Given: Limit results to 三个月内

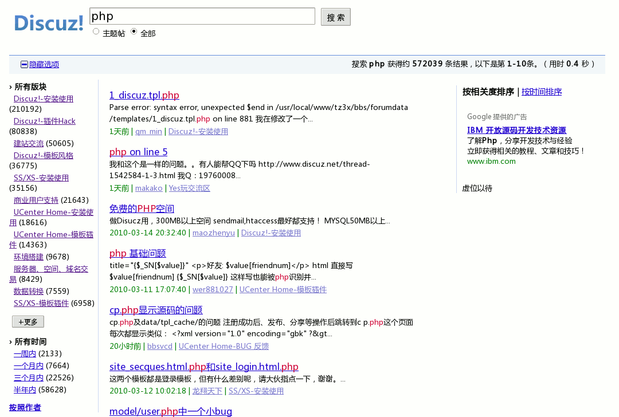Looking at the screenshot, I should [x=29, y=377].
